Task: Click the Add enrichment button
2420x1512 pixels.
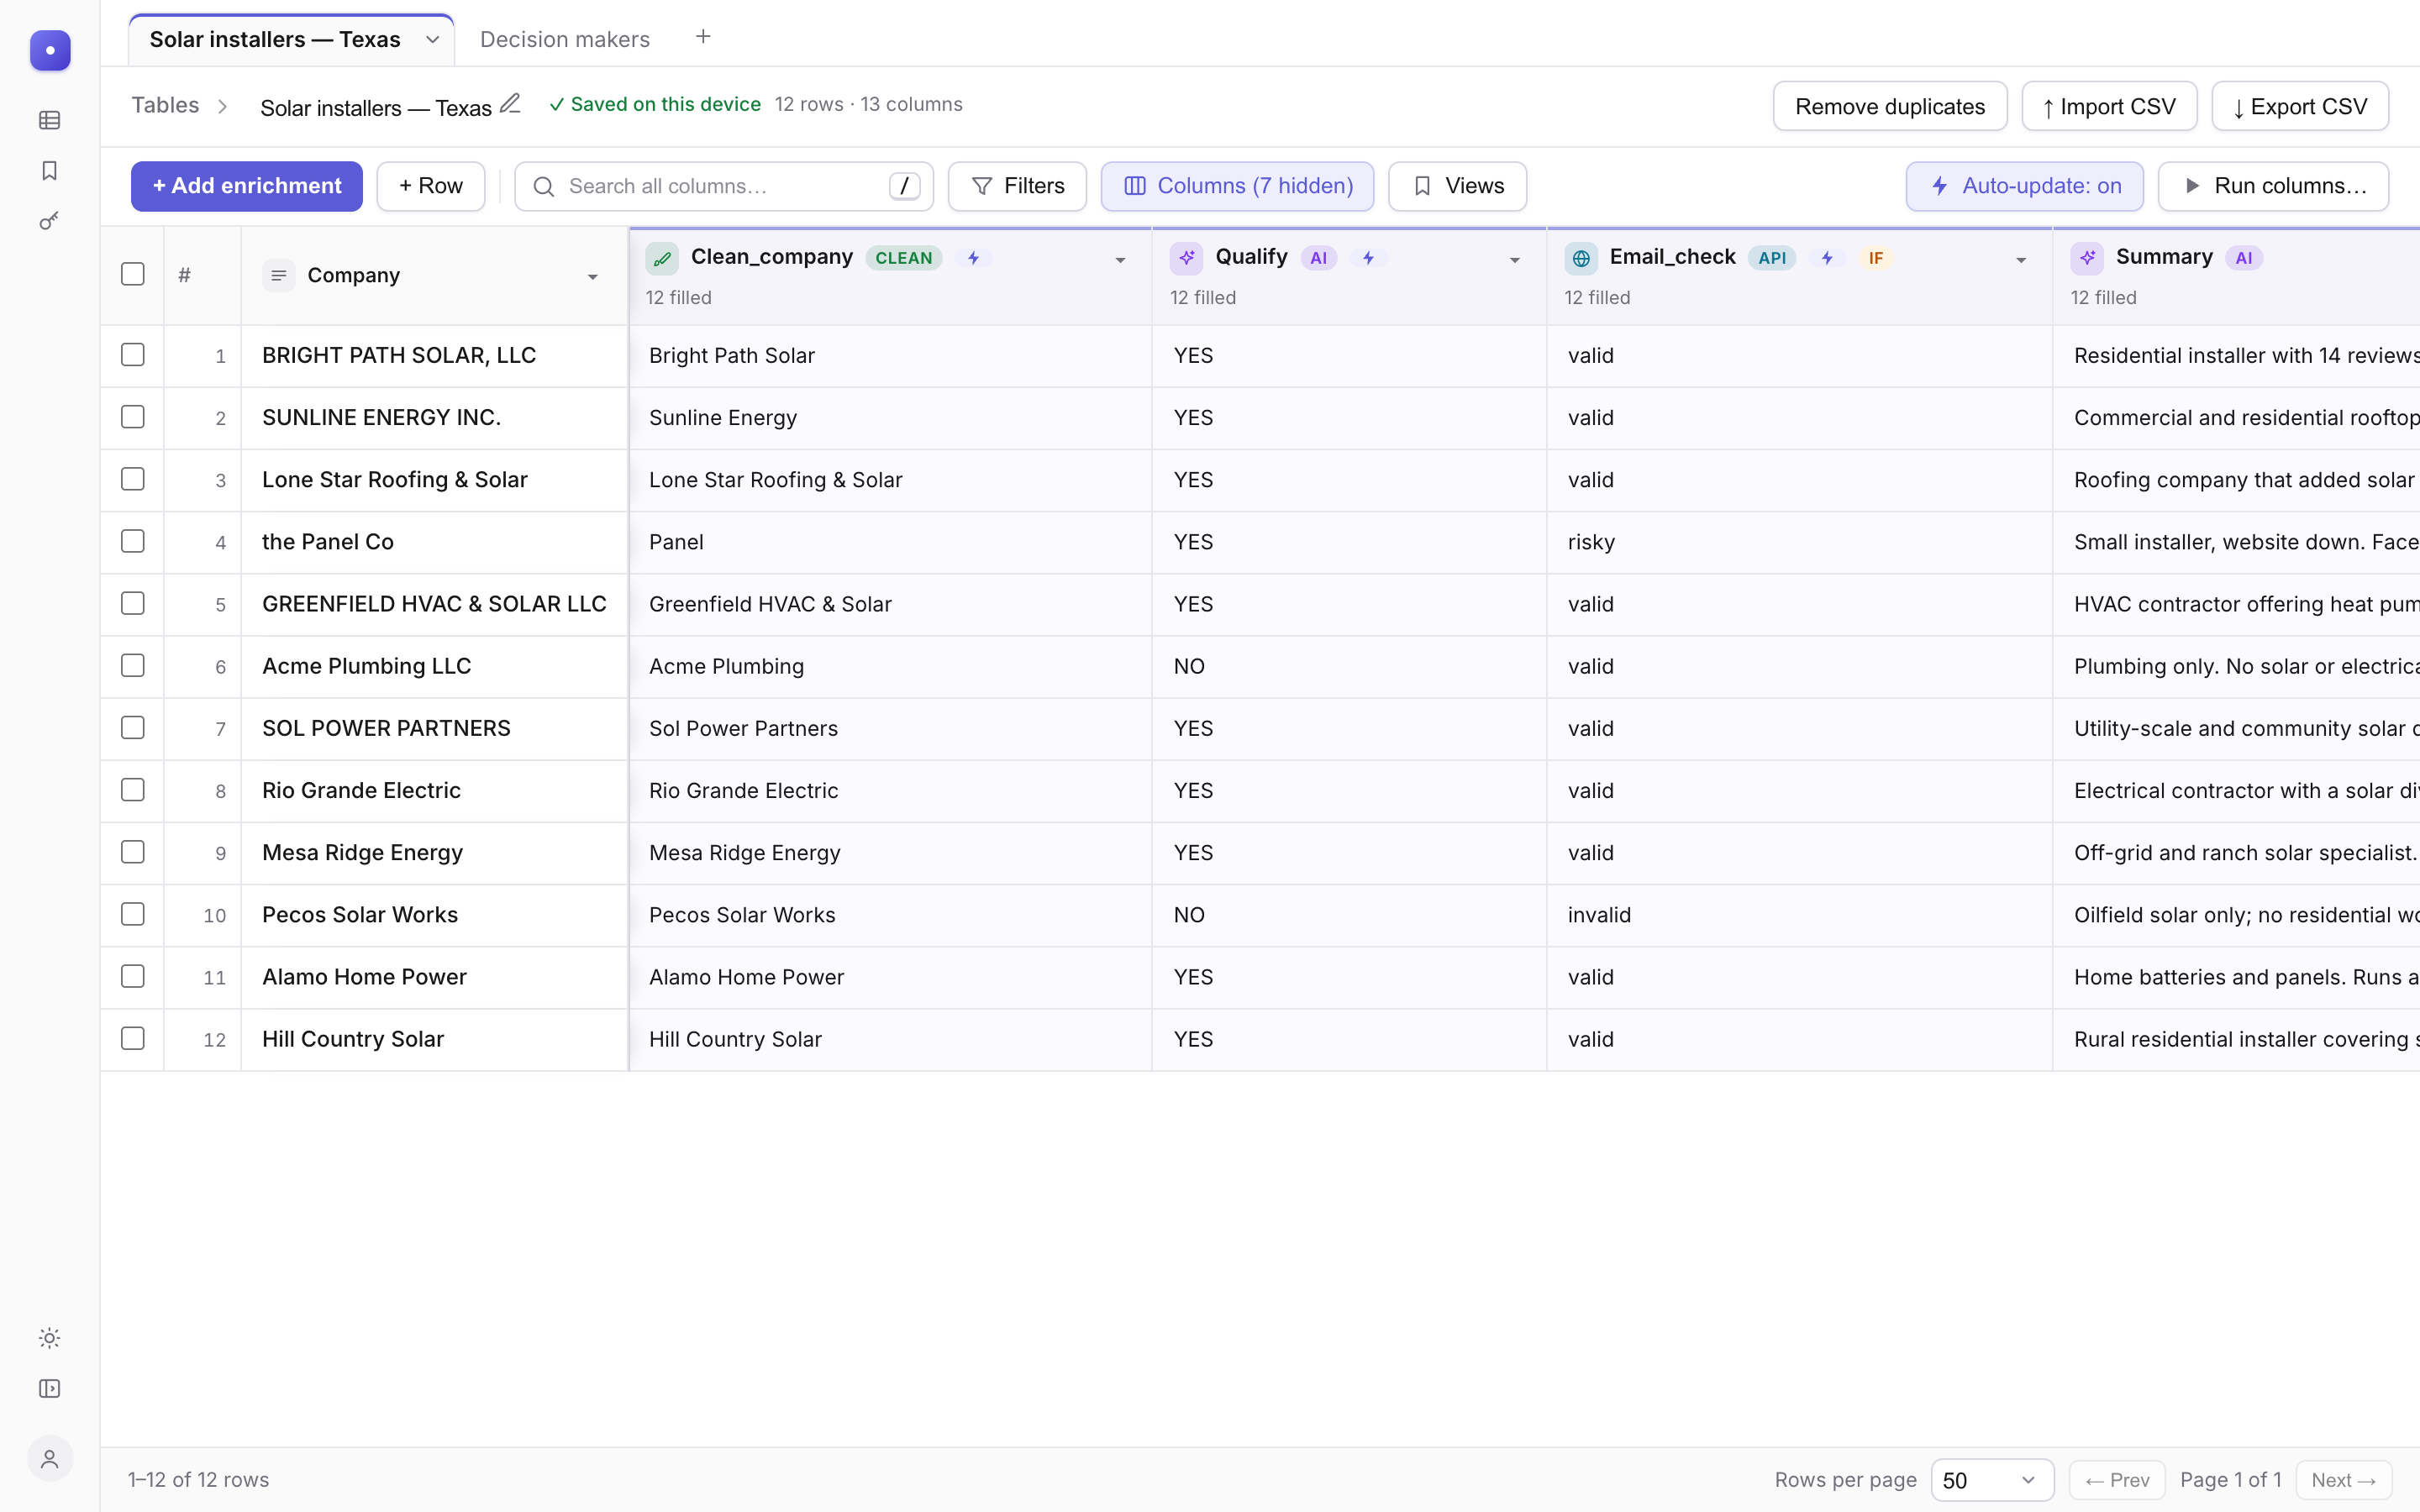Action: (x=247, y=186)
